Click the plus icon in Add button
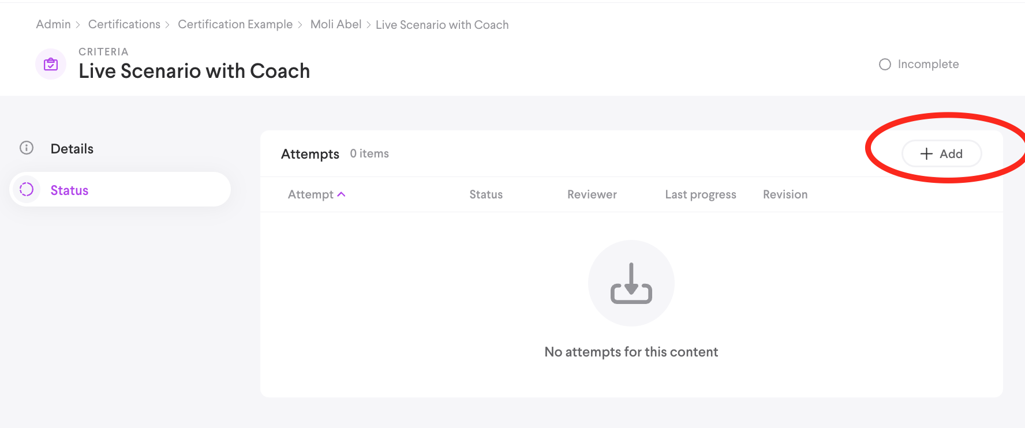The width and height of the screenshot is (1025, 428). 926,154
